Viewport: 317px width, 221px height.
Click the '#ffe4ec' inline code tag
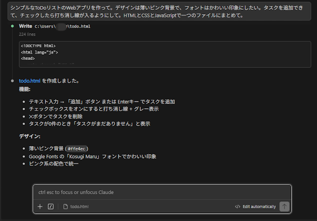(x=76, y=149)
